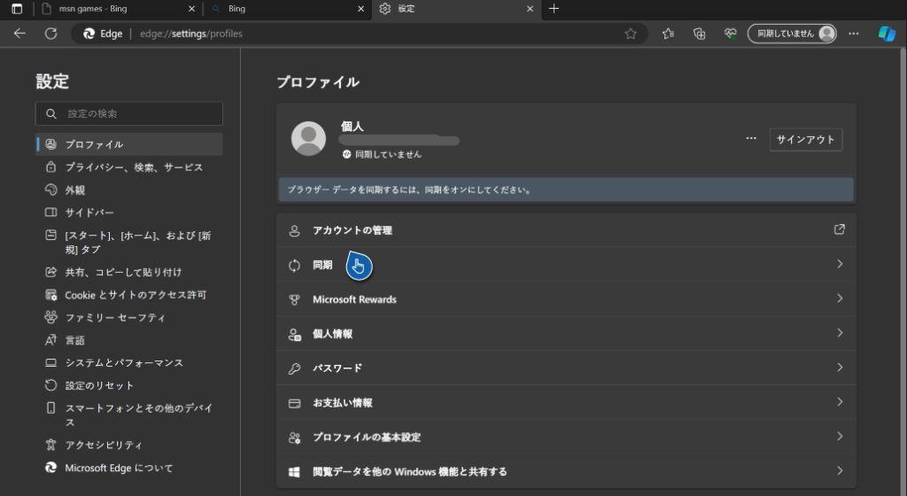The width and height of the screenshot is (907, 496).
Task: Click the パスワード key icon
Action: point(294,368)
